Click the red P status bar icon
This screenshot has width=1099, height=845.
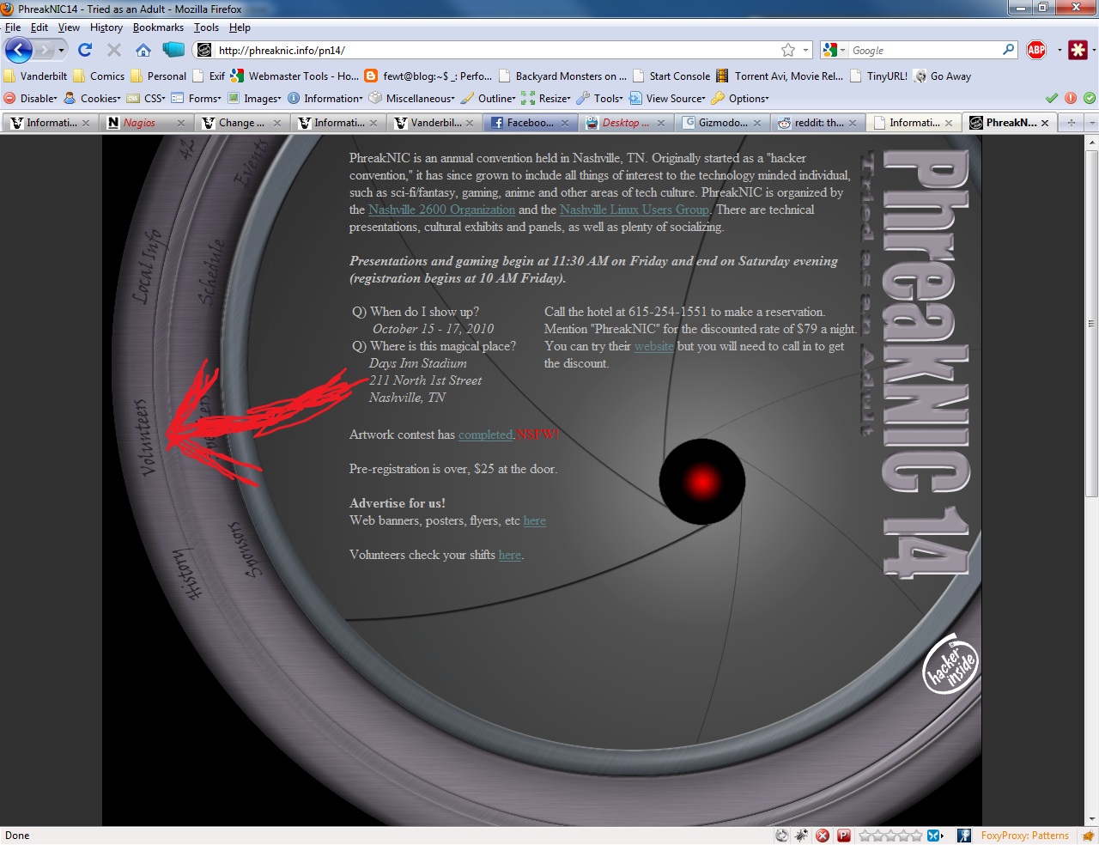pos(844,836)
